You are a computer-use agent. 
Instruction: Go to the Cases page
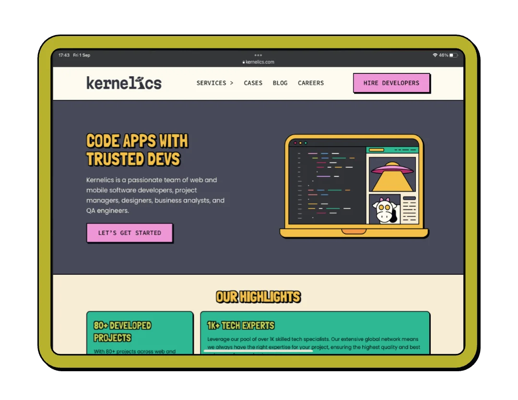[x=253, y=83]
